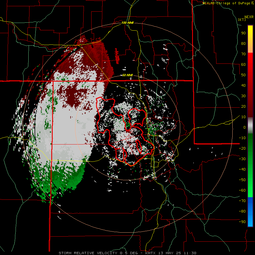Click the -50 value on the velocity scale

[242, 180]
